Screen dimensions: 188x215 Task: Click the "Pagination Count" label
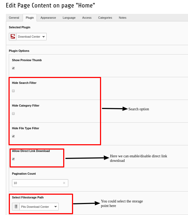click(x=24, y=174)
